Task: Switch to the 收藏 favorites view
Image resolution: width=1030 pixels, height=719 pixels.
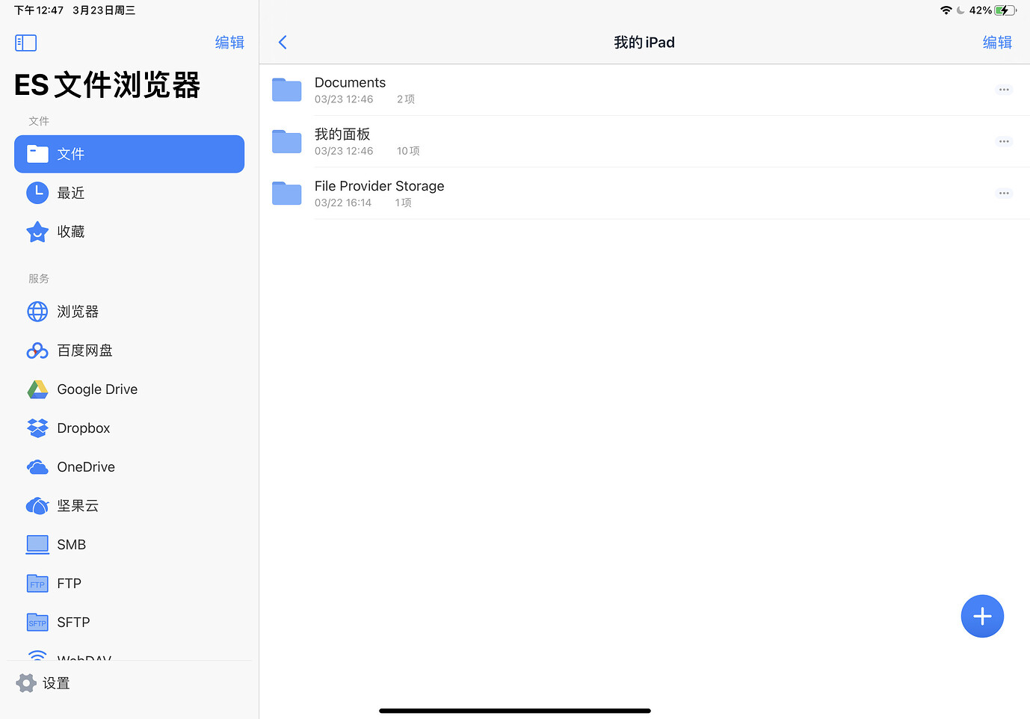Action: pos(71,232)
